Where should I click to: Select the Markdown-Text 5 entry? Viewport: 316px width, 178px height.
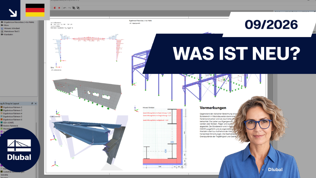12,31
